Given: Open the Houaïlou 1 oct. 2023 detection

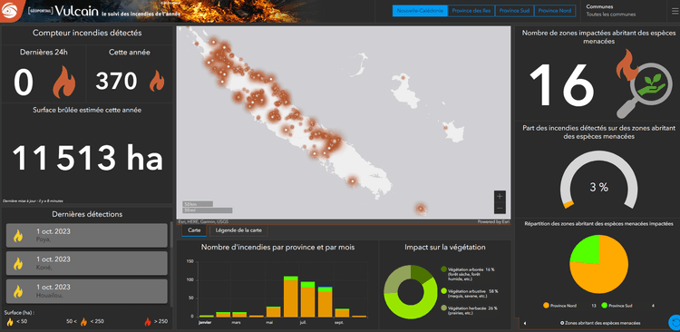Looking at the screenshot, I should 87,291.
